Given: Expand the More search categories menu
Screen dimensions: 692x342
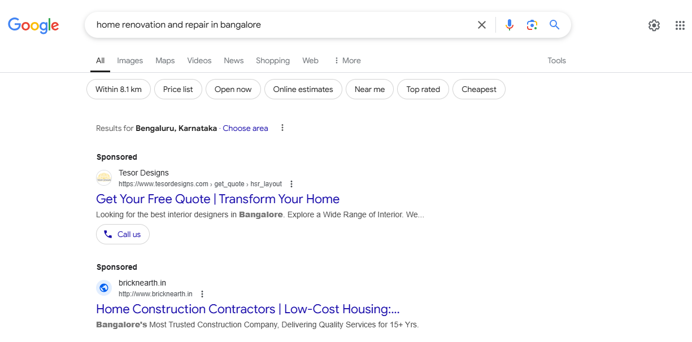Looking at the screenshot, I should (347, 60).
